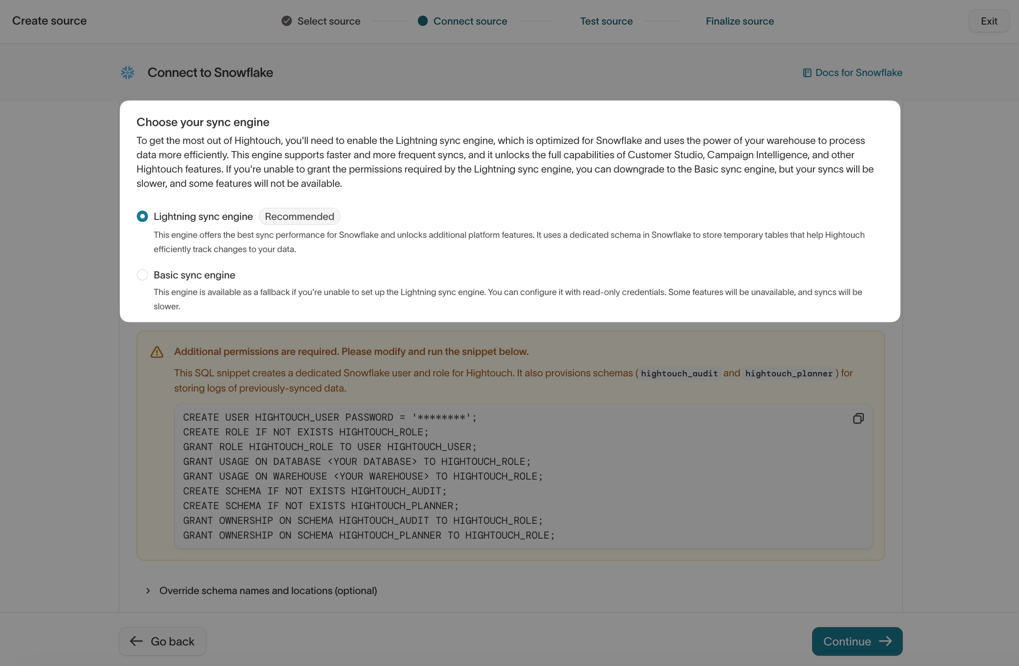The width and height of the screenshot is (1019, 666).
Task: Click the Select source checkmark icon
Action: (286, 21)
